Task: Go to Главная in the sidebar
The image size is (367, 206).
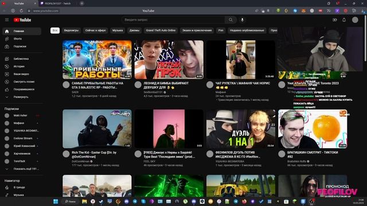Action: 22,31
